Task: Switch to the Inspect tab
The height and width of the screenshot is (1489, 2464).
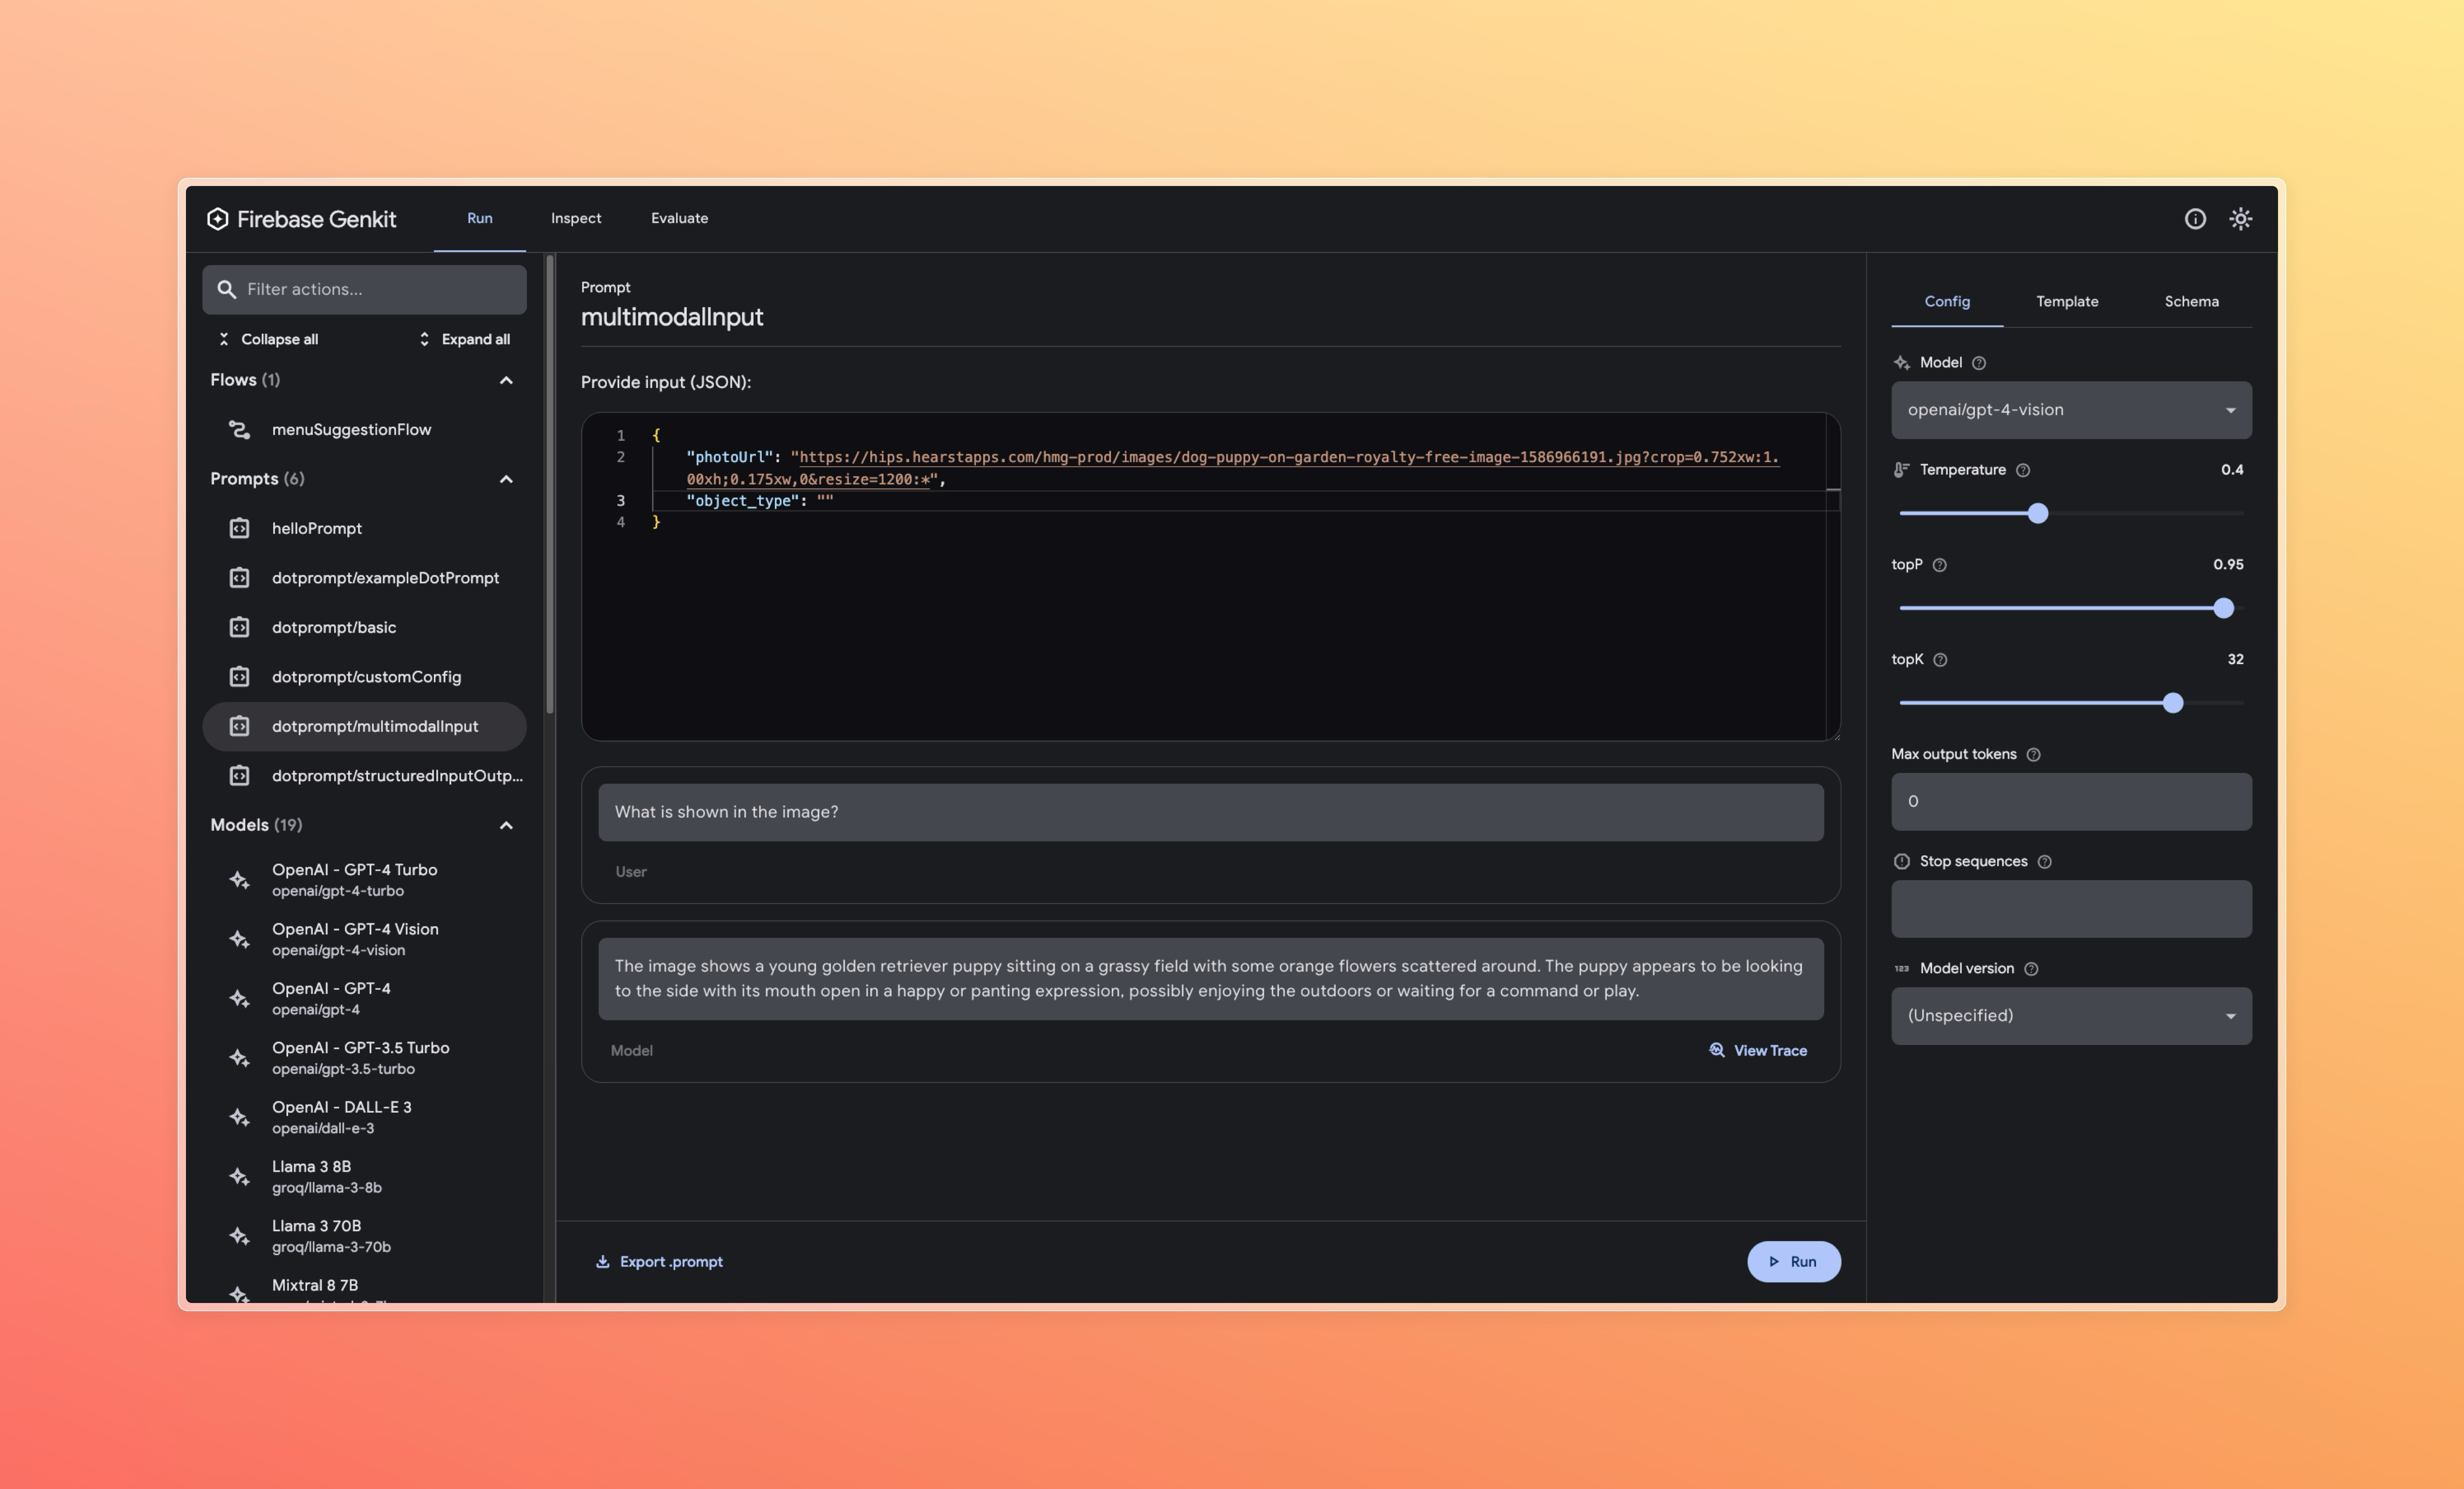Action: [576, 218]
